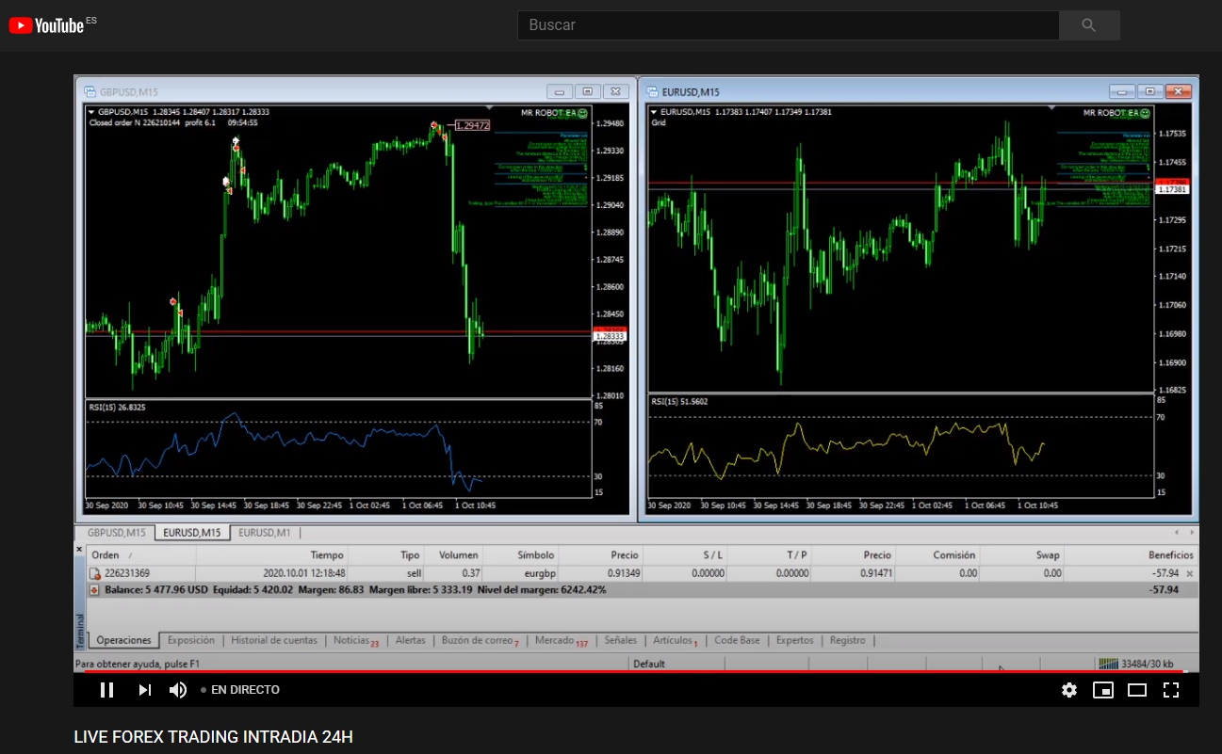Viewport: 1222px width, 754px height.
Task: Select GBPUSD,M15 chart tab
Action: pos(116,533)
